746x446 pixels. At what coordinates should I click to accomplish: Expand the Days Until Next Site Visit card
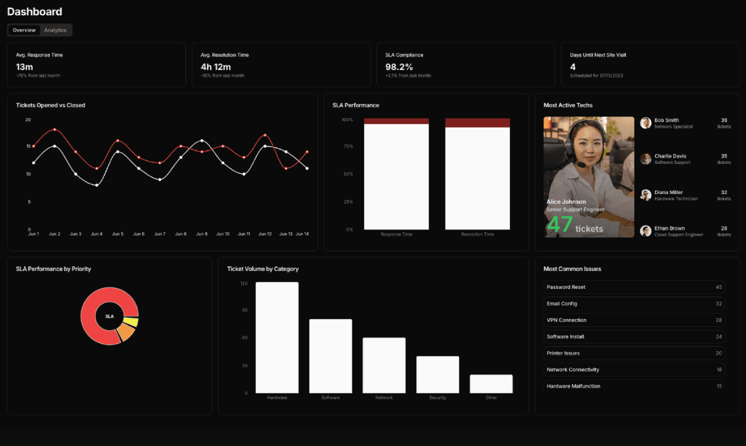649,65
